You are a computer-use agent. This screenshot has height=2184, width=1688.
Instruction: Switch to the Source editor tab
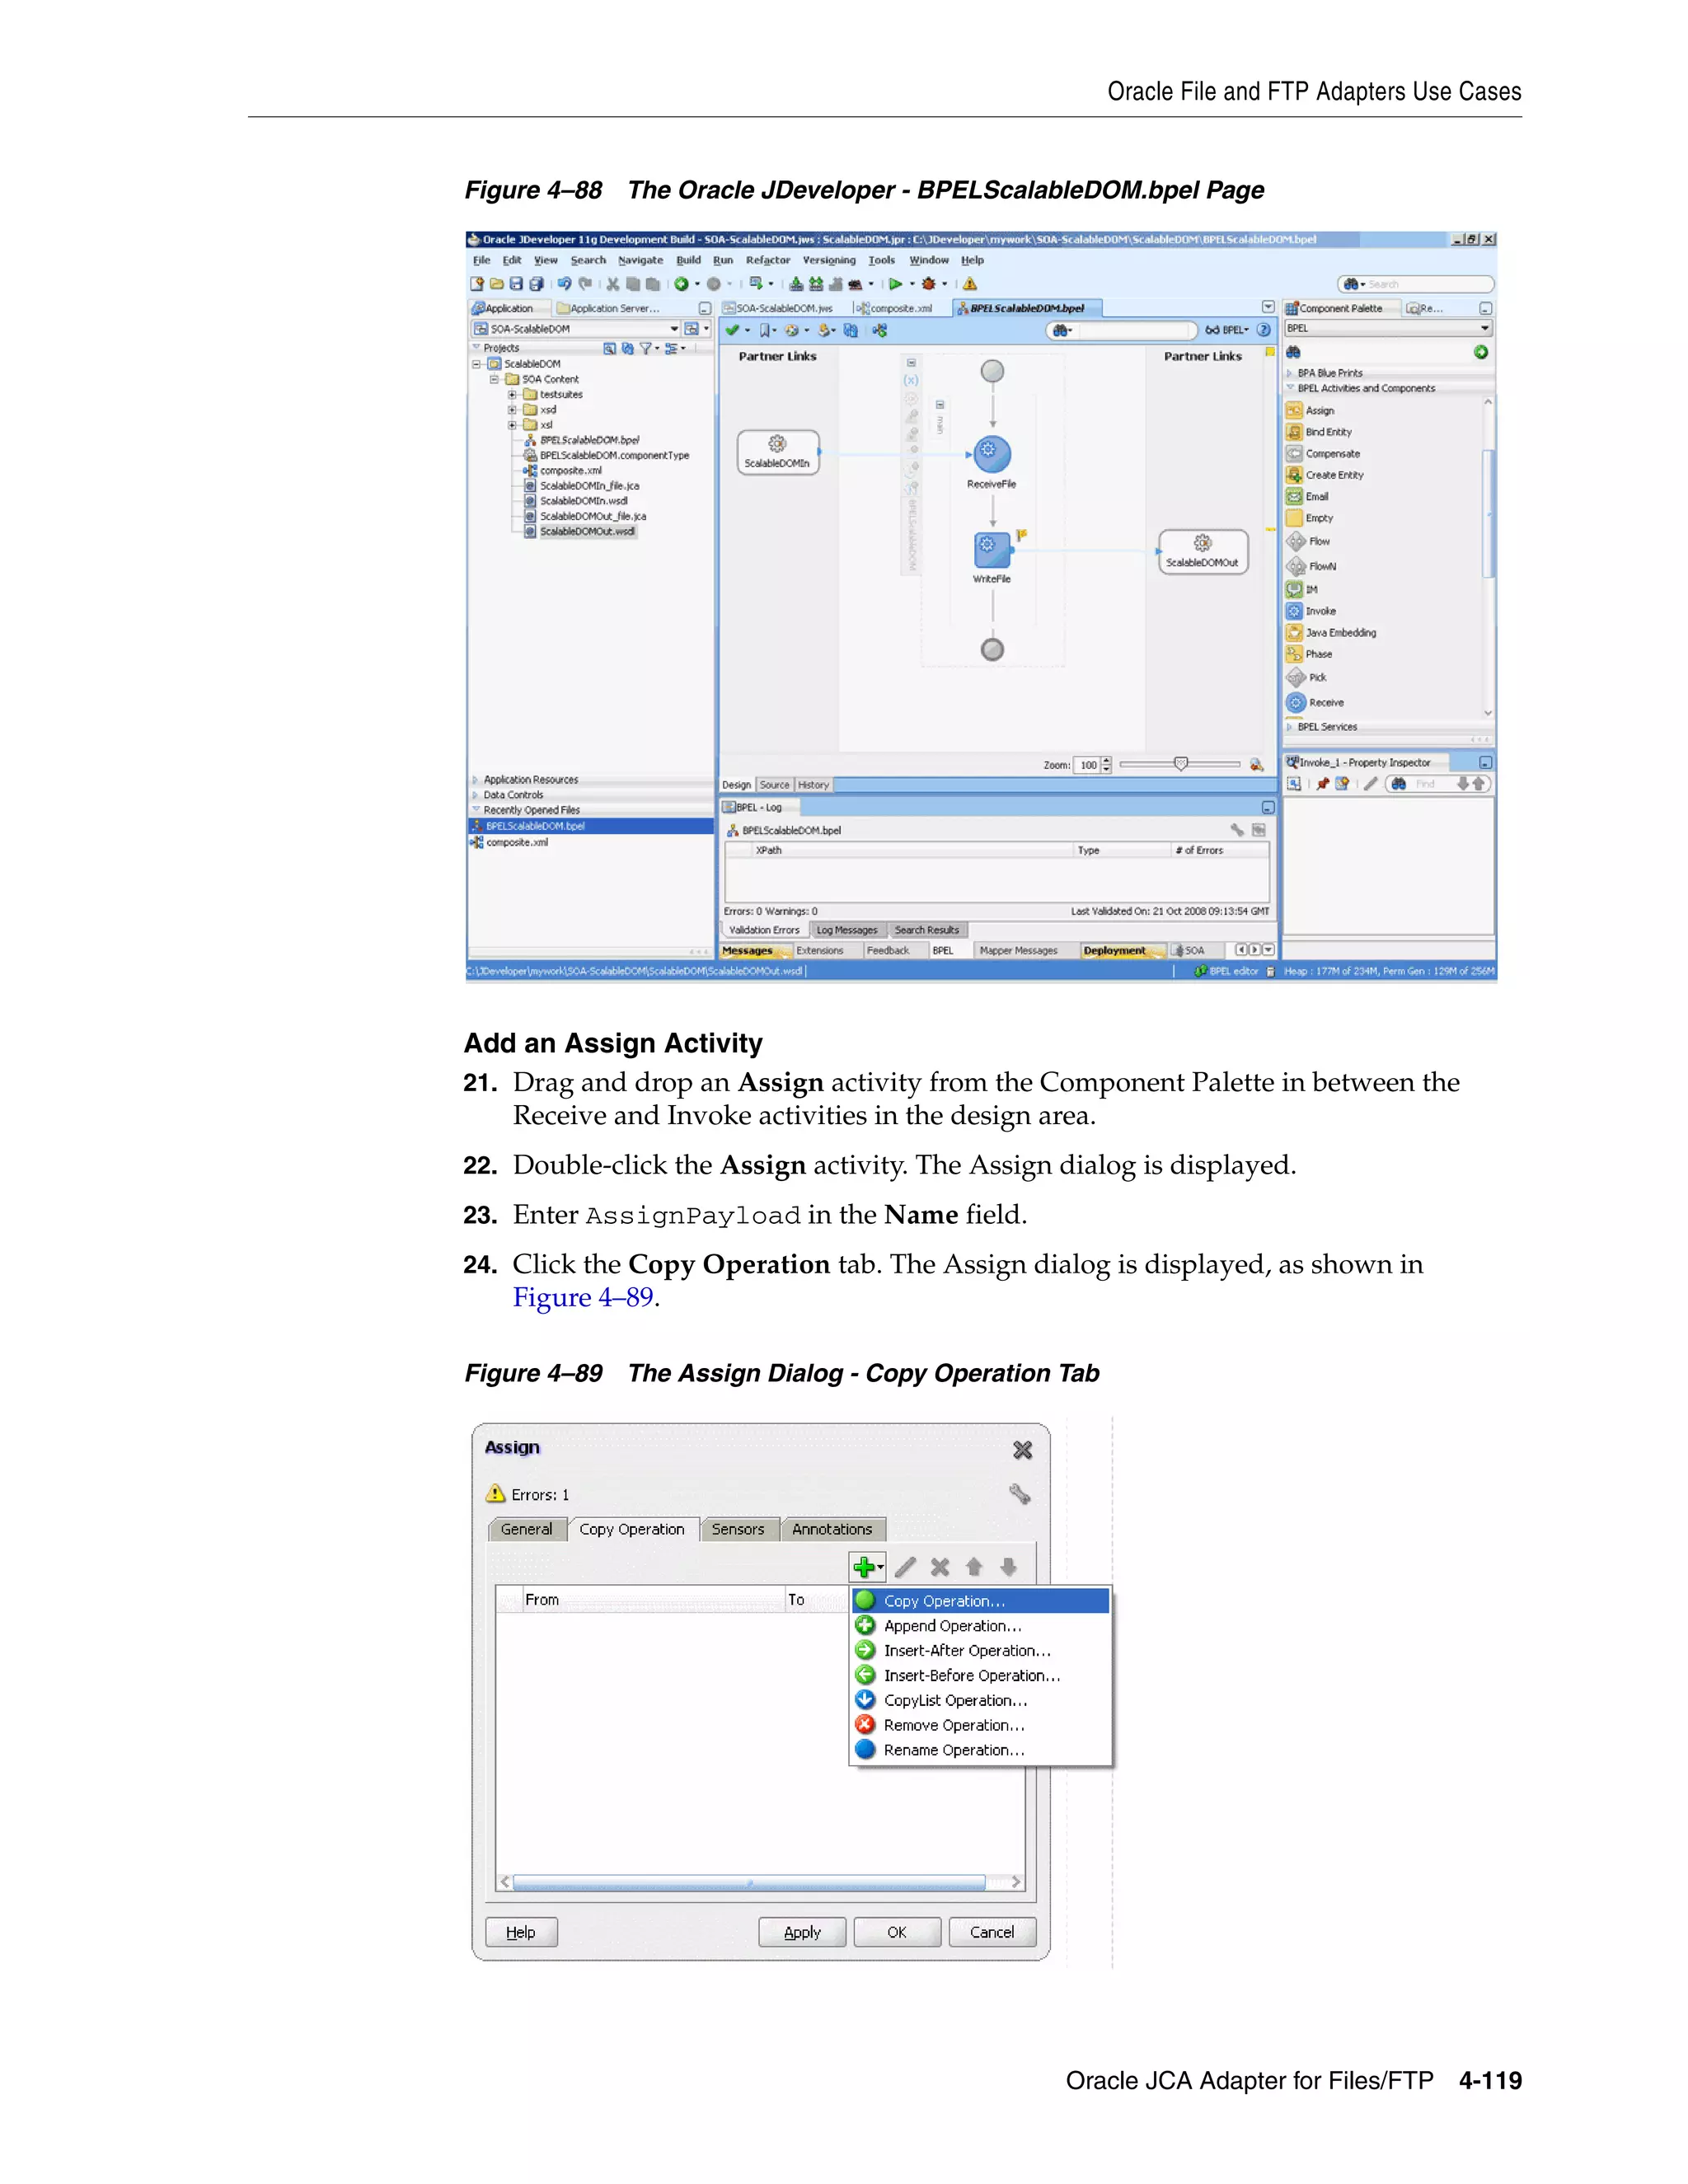[775, 785]
